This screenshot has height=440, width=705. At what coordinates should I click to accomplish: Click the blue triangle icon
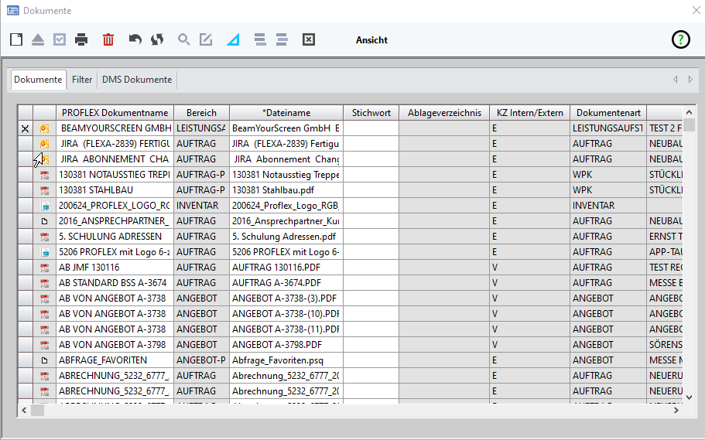coord(233,39)
